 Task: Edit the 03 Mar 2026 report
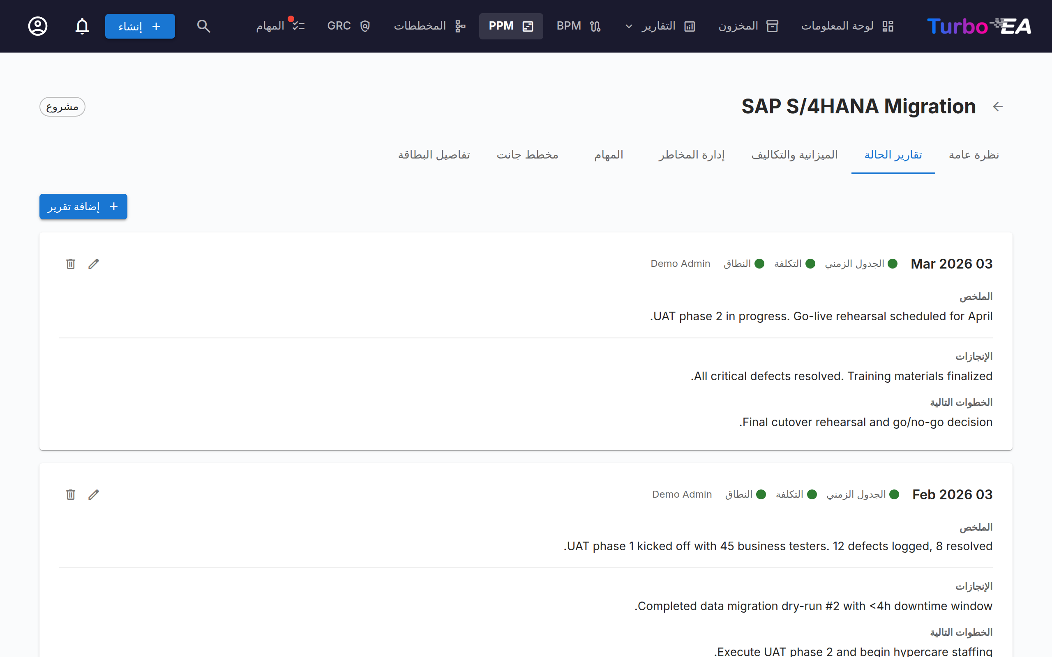[x=93, y=264]
